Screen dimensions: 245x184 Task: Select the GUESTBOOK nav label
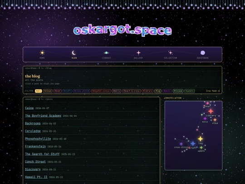(203, 58)
